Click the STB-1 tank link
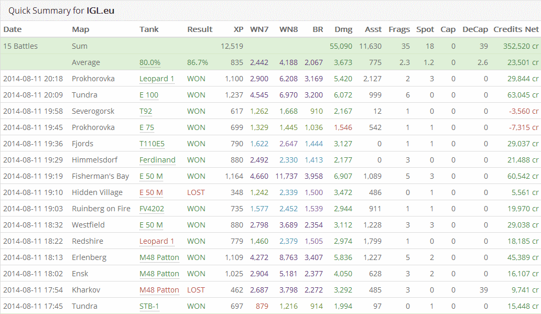Viewport: 541px width, 314px height. 149,306
